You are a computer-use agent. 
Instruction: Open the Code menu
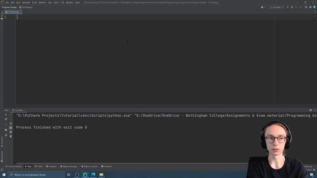(x=35, y=2)
